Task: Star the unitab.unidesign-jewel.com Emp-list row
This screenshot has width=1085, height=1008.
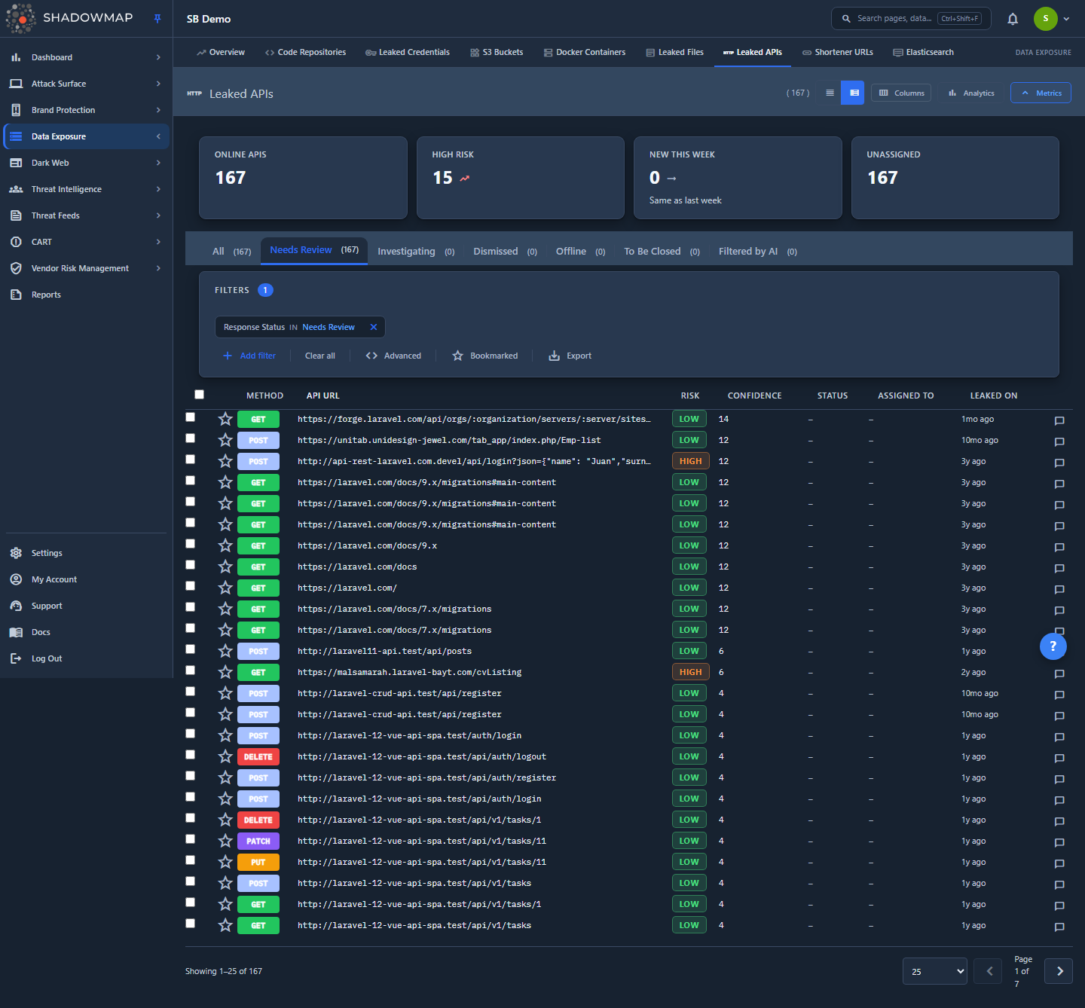Action: click(225, 440)
